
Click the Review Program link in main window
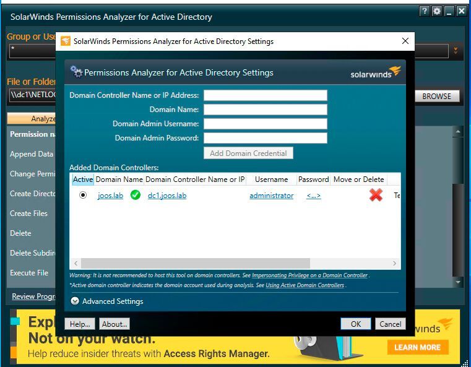[x=33, y=296]
